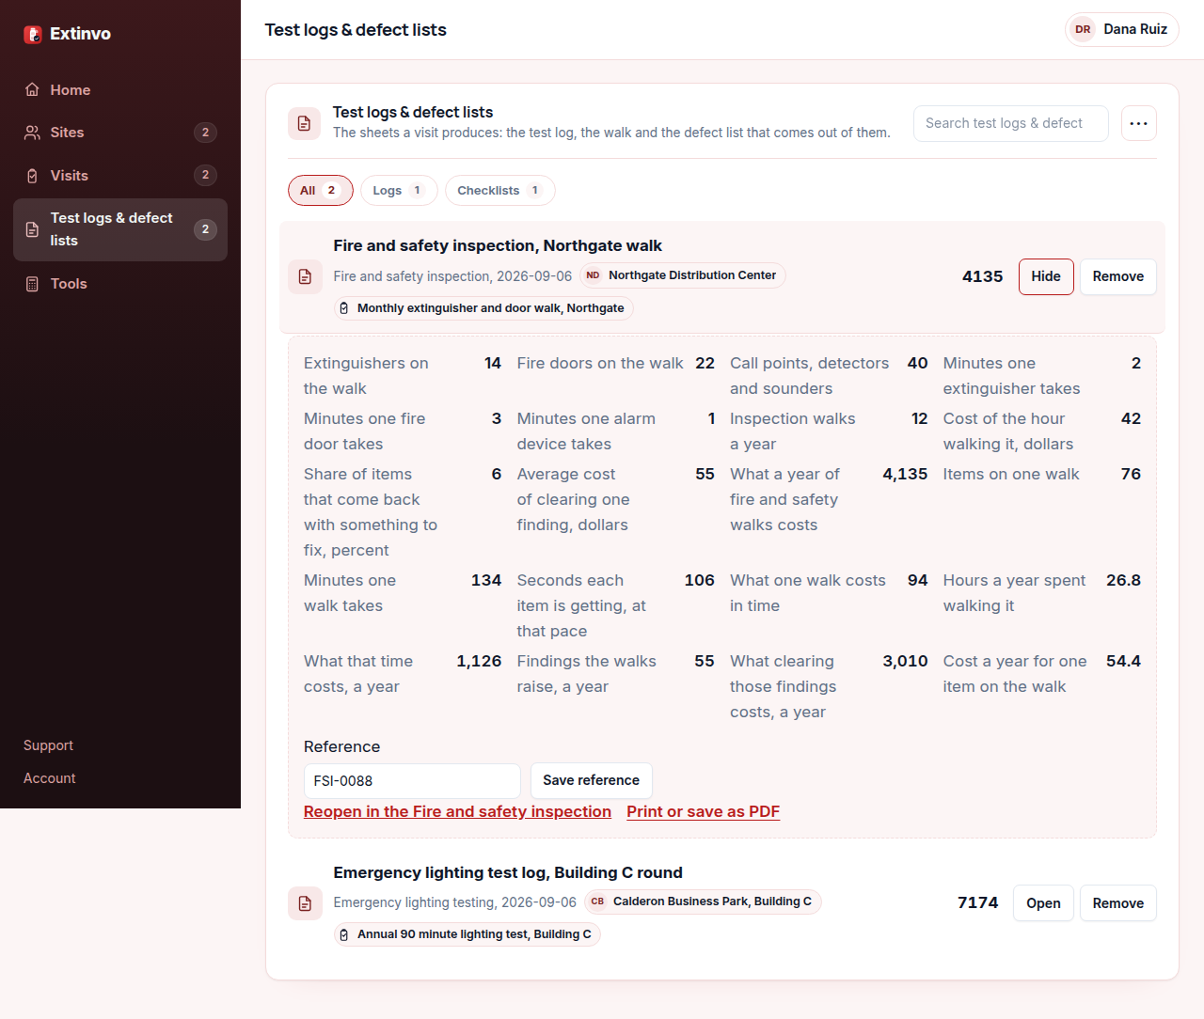Click 'Items on one walk' label

point(1011,475)
